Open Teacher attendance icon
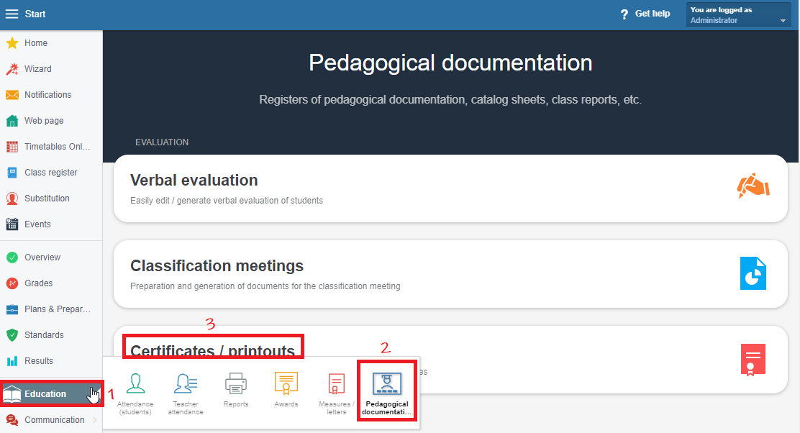Viewport: 800px width, 433px height. (186, 383)
